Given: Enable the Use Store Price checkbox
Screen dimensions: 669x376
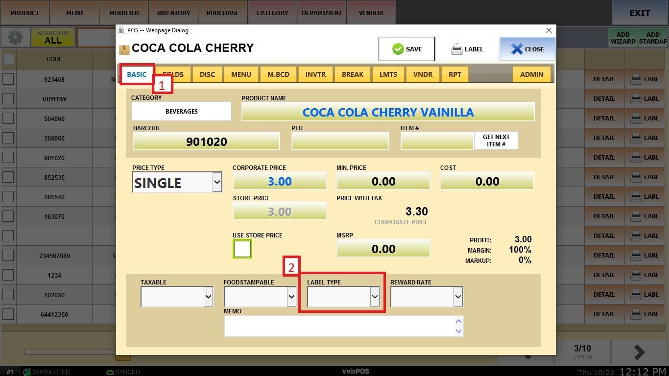Looking at the screenshot, I should [x=242, y=249].
